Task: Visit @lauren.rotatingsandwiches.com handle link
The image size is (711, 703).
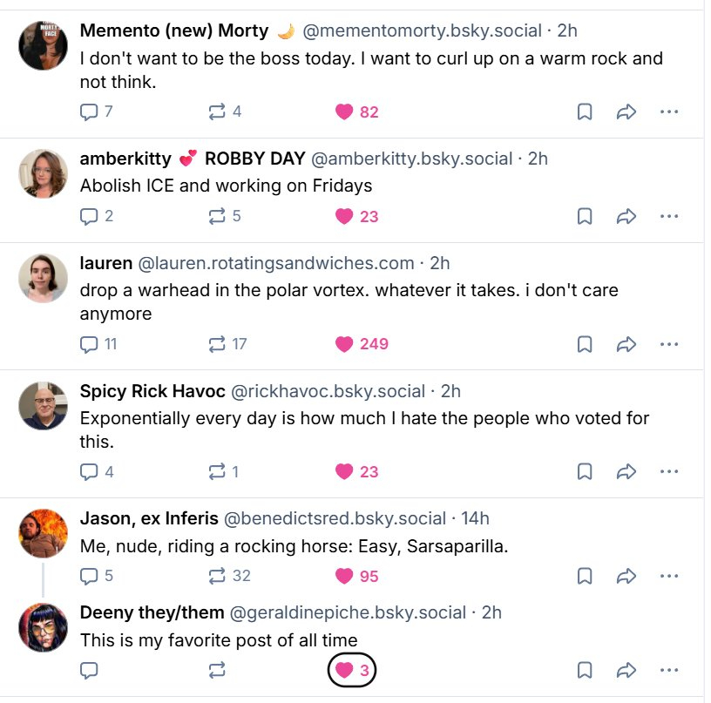Action: 276,263
